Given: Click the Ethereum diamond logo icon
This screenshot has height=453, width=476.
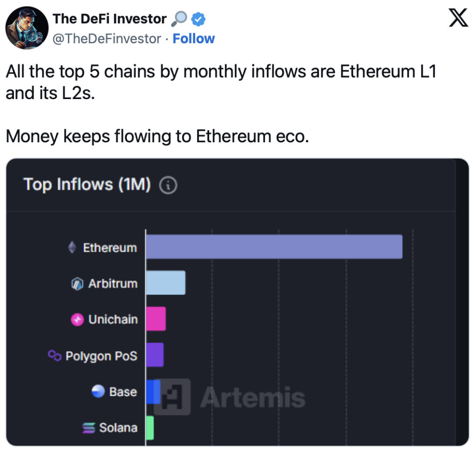Looking at the screenshot, I should [72, 247].
